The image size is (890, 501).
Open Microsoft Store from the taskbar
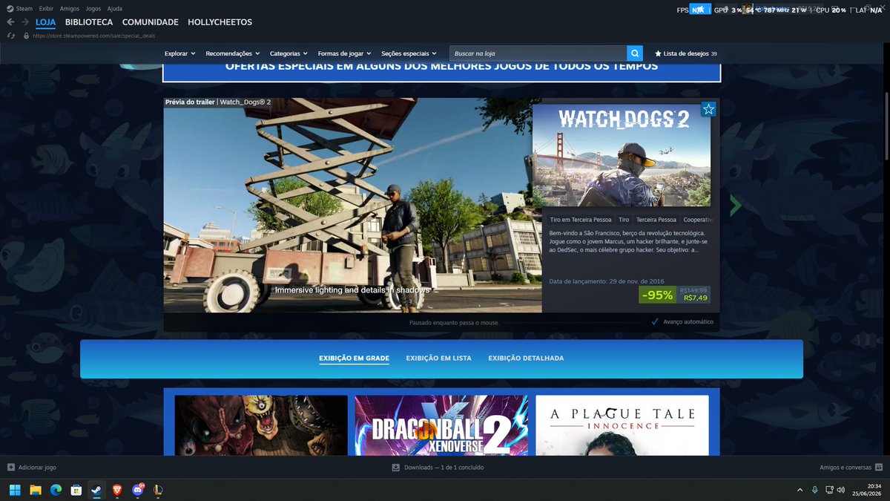pos(76,490)
